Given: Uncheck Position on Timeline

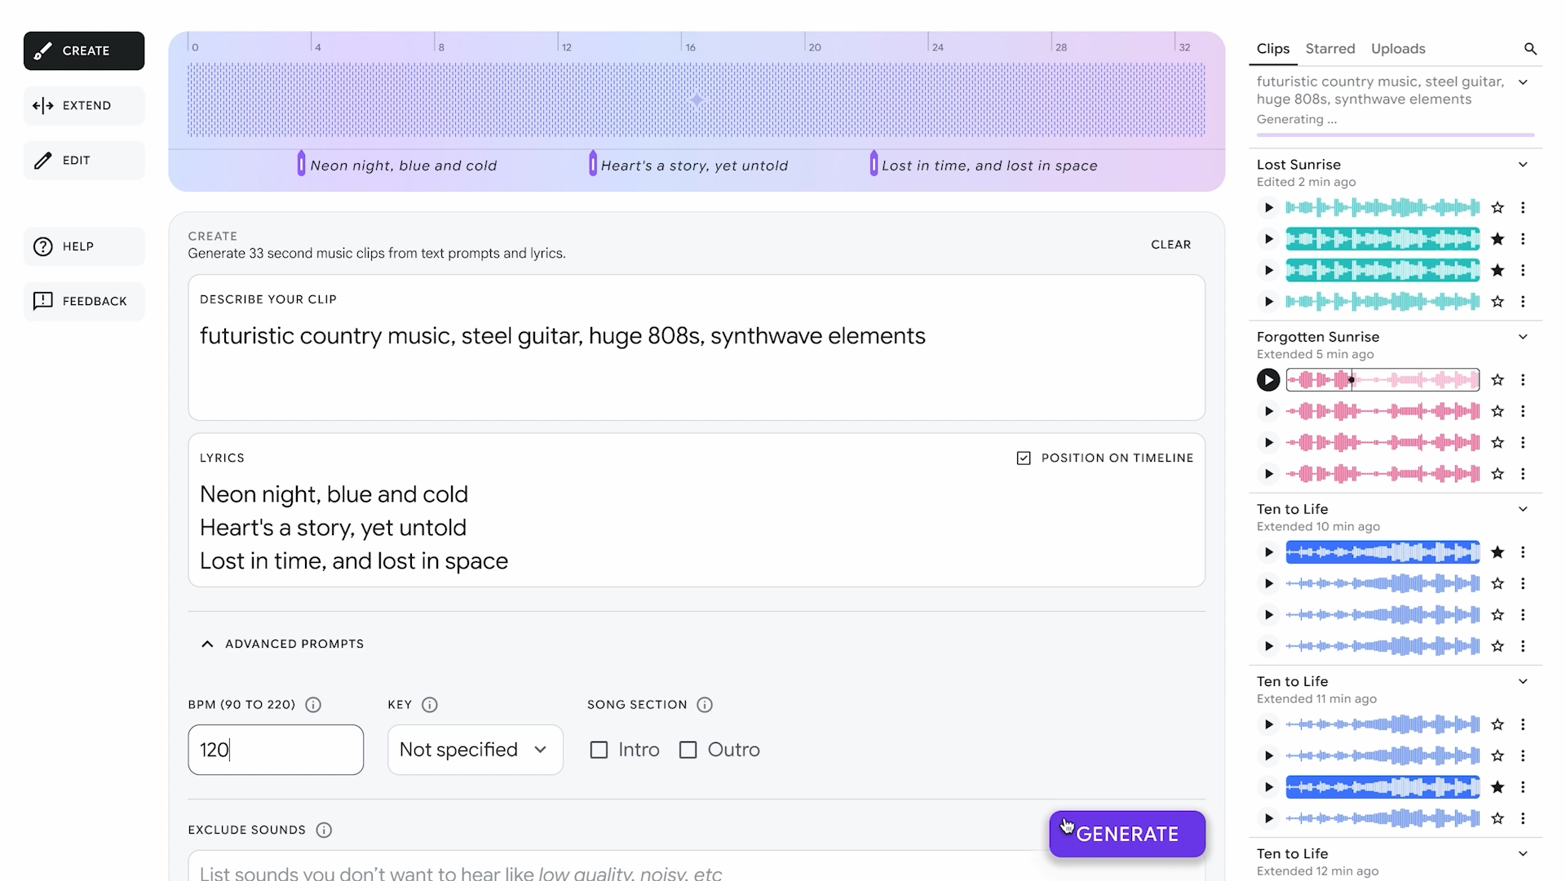Looking at the screenshot, I should [x=1024, y=458].
